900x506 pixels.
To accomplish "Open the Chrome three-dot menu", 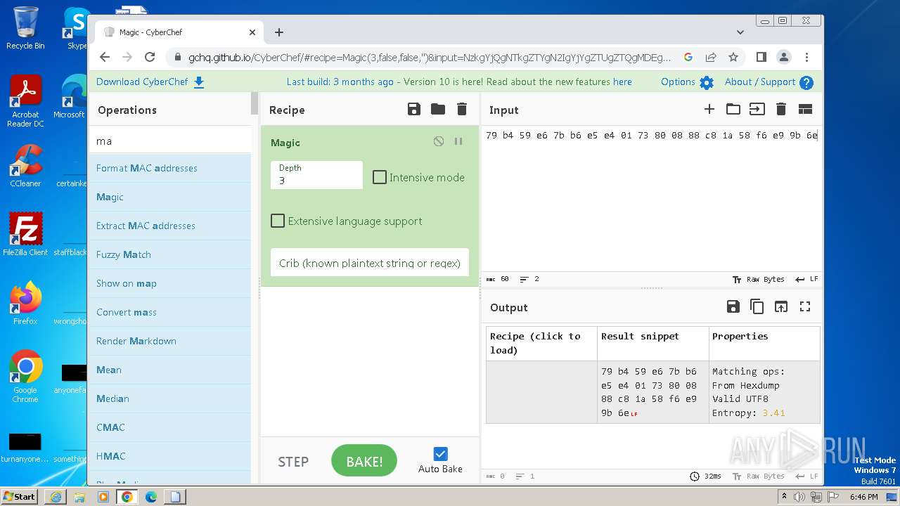I will 806,58.
